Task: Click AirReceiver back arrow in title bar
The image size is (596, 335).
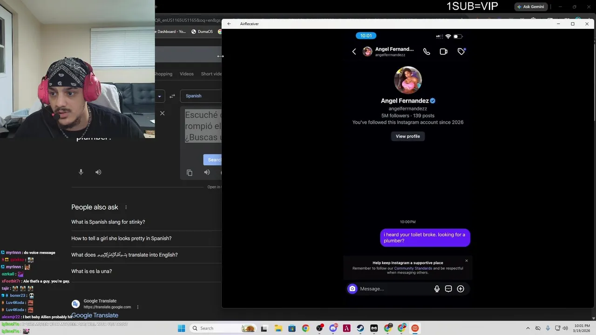Action: (229, 24)
